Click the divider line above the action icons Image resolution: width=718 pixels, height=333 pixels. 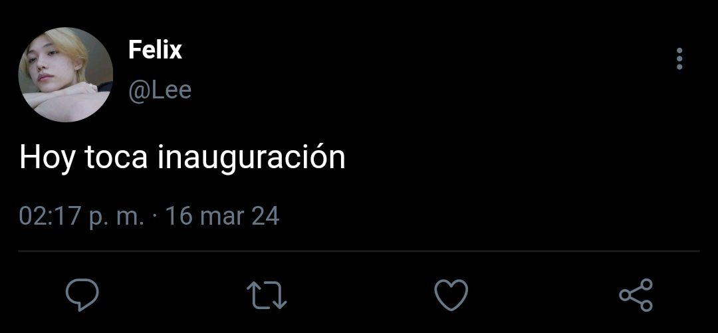359,251
